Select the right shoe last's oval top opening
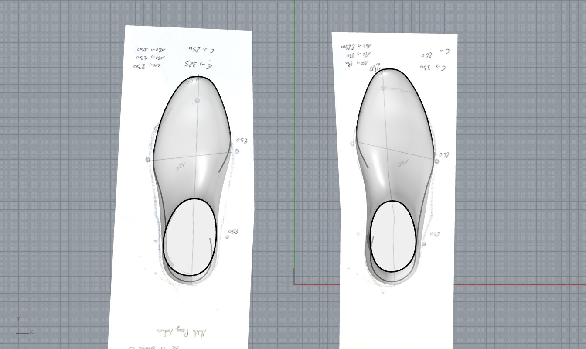Viewport: 586px width, 349px height. pyautogui.click(x=392, y=236)
